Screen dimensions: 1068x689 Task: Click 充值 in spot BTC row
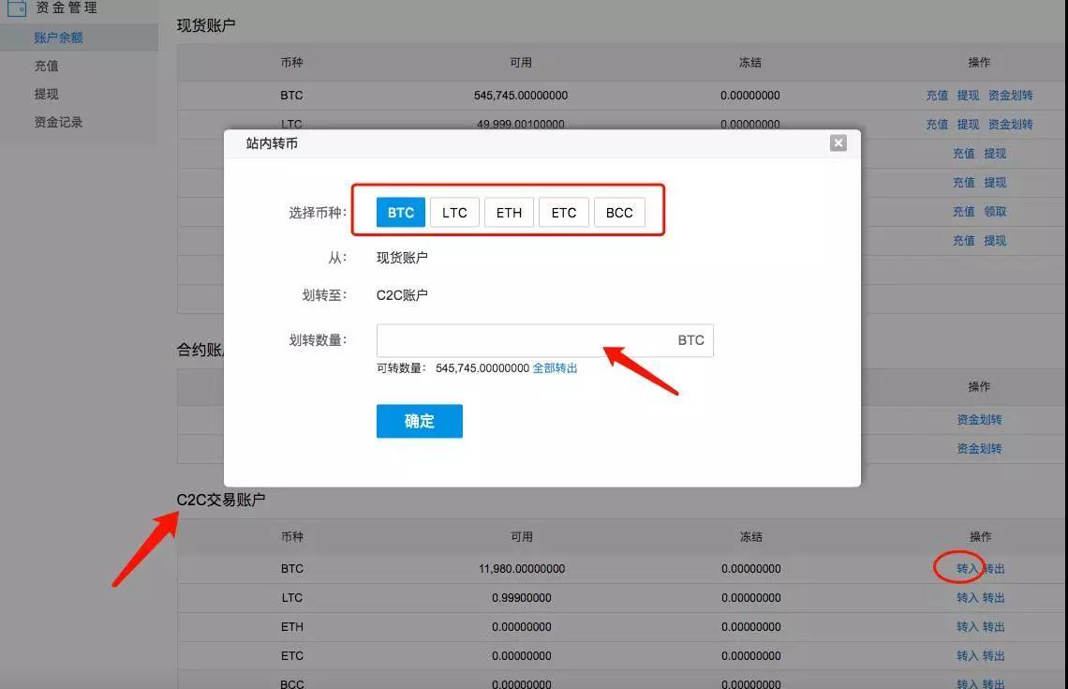(937, 96)
